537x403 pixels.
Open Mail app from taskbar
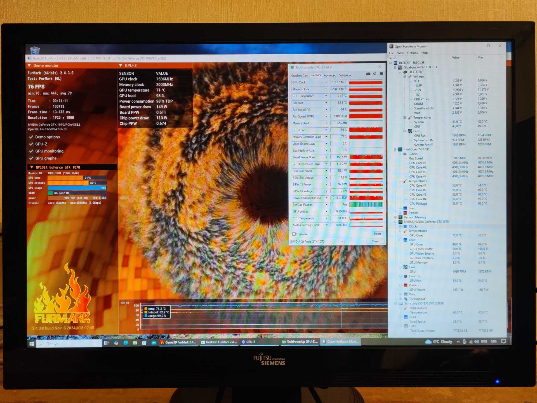(x=154, y=343)
